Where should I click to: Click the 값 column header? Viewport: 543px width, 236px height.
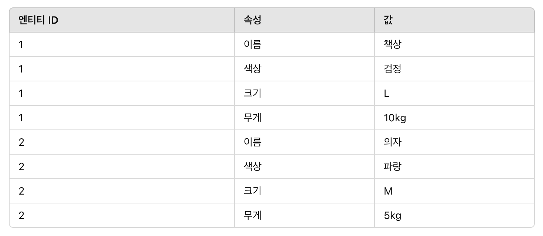[454, 20]
